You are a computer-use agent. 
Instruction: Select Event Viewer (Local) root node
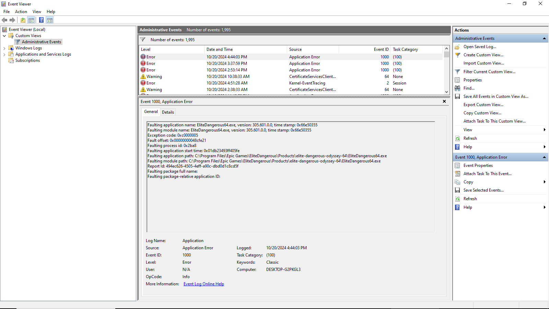[27, 30]
